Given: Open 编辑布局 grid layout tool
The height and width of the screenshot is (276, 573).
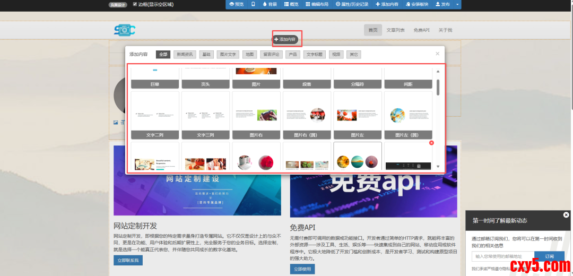Looking at the screenshot, I should pyautogui.click(x=316, y=4).
